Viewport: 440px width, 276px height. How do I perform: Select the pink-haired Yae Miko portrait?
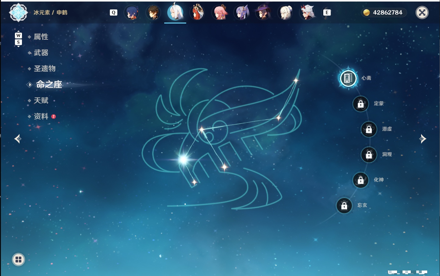click(219, 13)
